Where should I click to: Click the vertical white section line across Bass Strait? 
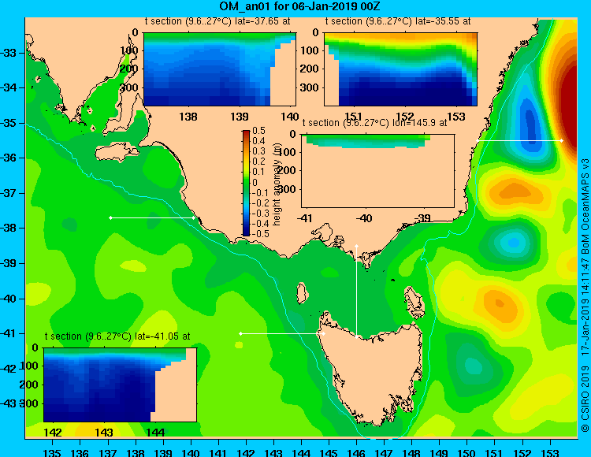pyautogui.click(x=356, y=292)
